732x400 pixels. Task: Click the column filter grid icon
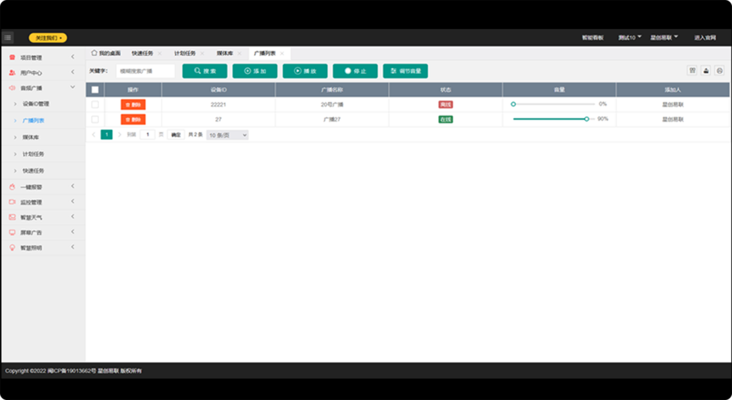tap(692, 70)
